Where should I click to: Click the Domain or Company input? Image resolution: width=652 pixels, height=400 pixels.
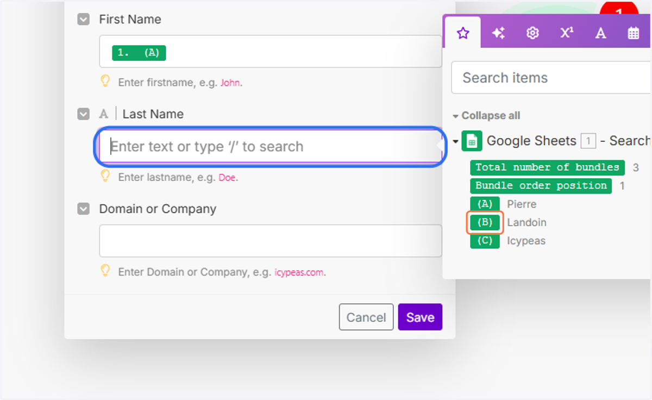271,241
